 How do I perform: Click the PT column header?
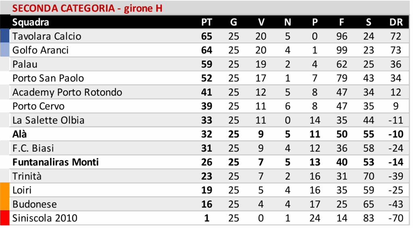pos(206,22)
